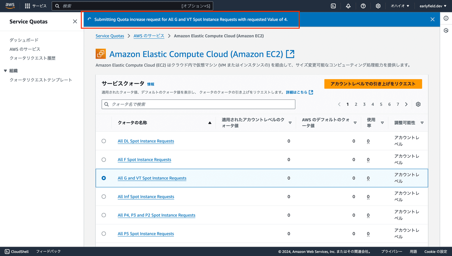Open CloudShell from top navigation icon

[x=333, y=6]
